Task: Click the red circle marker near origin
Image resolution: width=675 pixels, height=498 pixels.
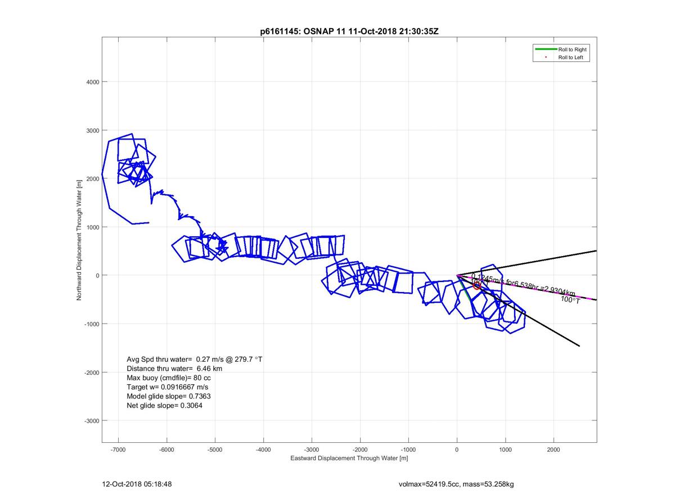Action: [477, 285]
